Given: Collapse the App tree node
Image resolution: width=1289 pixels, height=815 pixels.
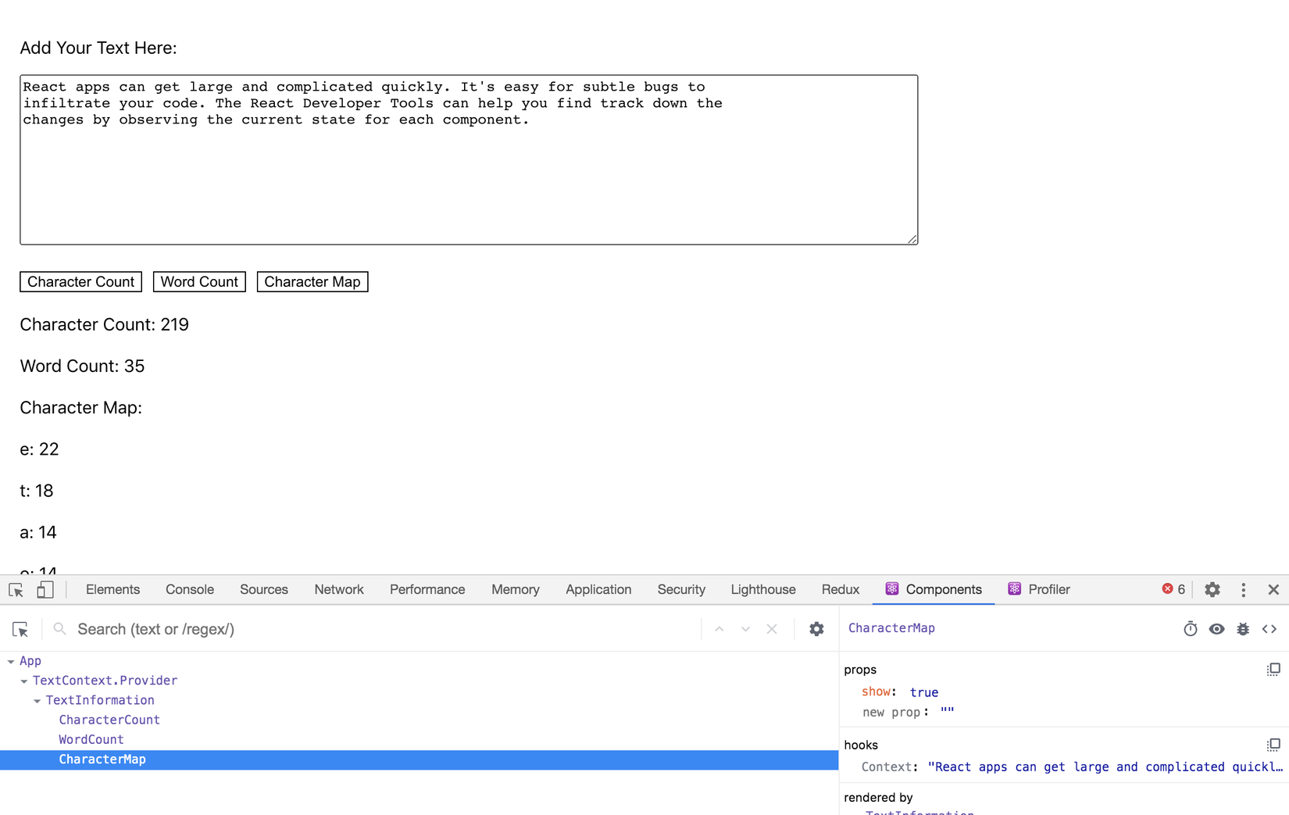Looking at the screenshot, I should pos(11,662).
